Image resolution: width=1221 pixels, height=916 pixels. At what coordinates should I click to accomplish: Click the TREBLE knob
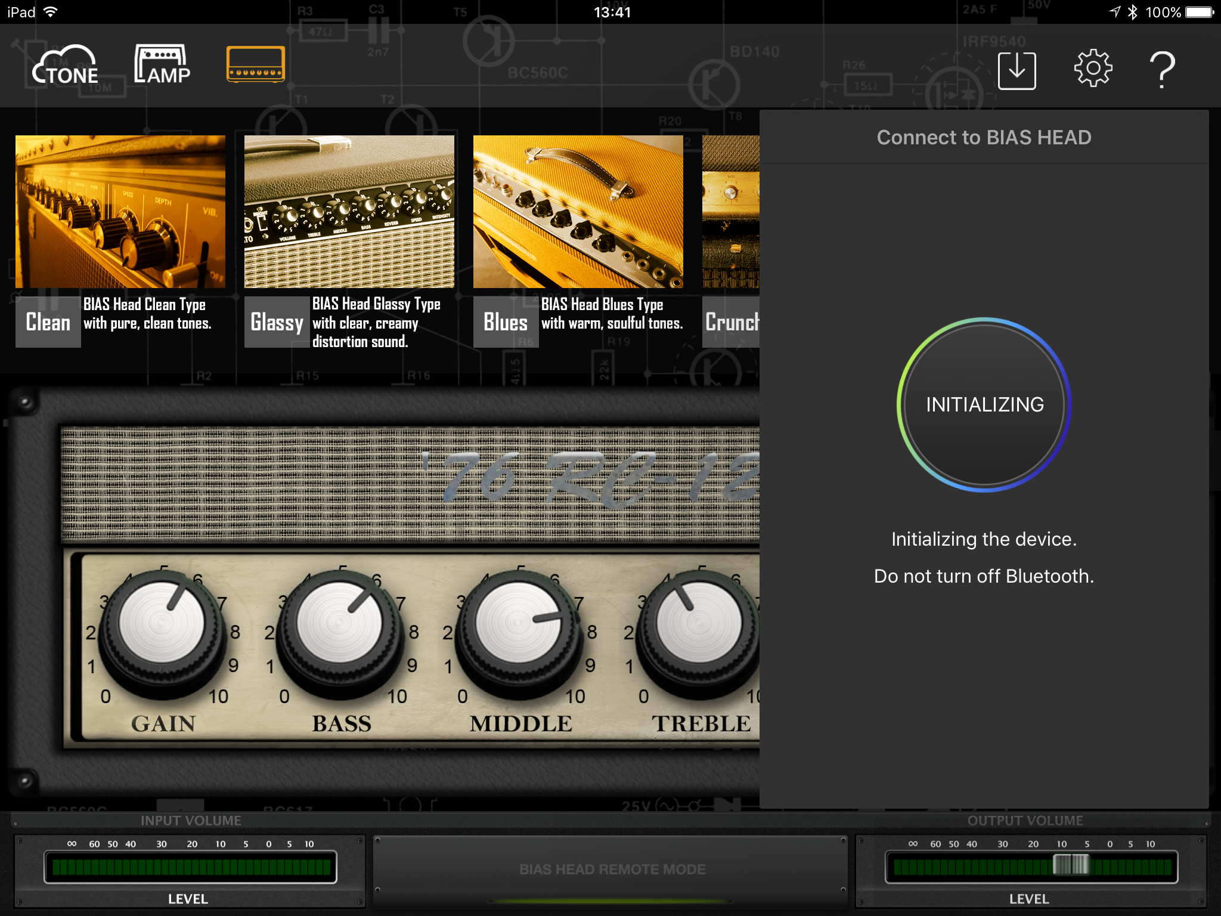[699, 633]
